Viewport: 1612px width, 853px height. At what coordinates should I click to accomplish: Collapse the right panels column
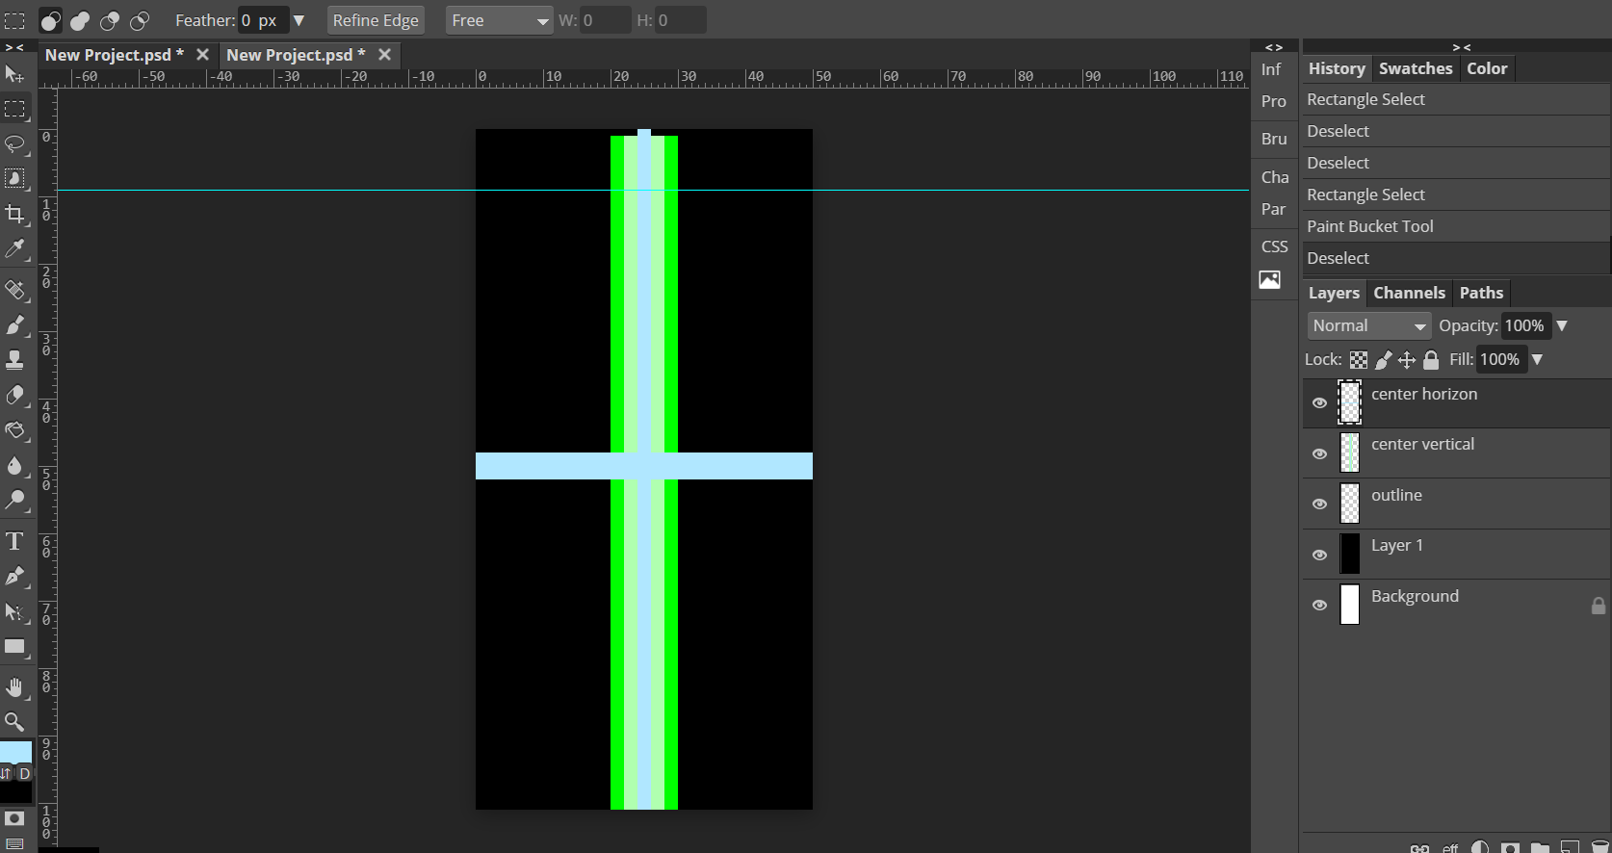coord(1461,47)
